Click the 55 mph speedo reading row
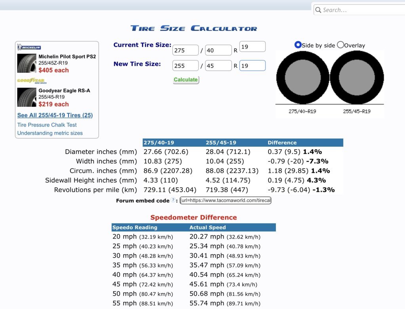This screenshot has width=405, height=309. pyautogui.click(x=143, y=303)
